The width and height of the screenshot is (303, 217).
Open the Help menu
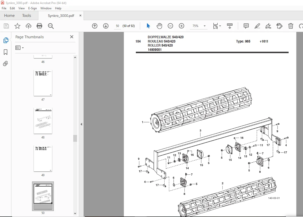click(x=58, y=8)
